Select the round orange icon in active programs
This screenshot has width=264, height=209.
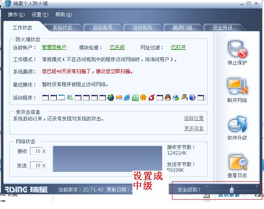coord(143,98)
